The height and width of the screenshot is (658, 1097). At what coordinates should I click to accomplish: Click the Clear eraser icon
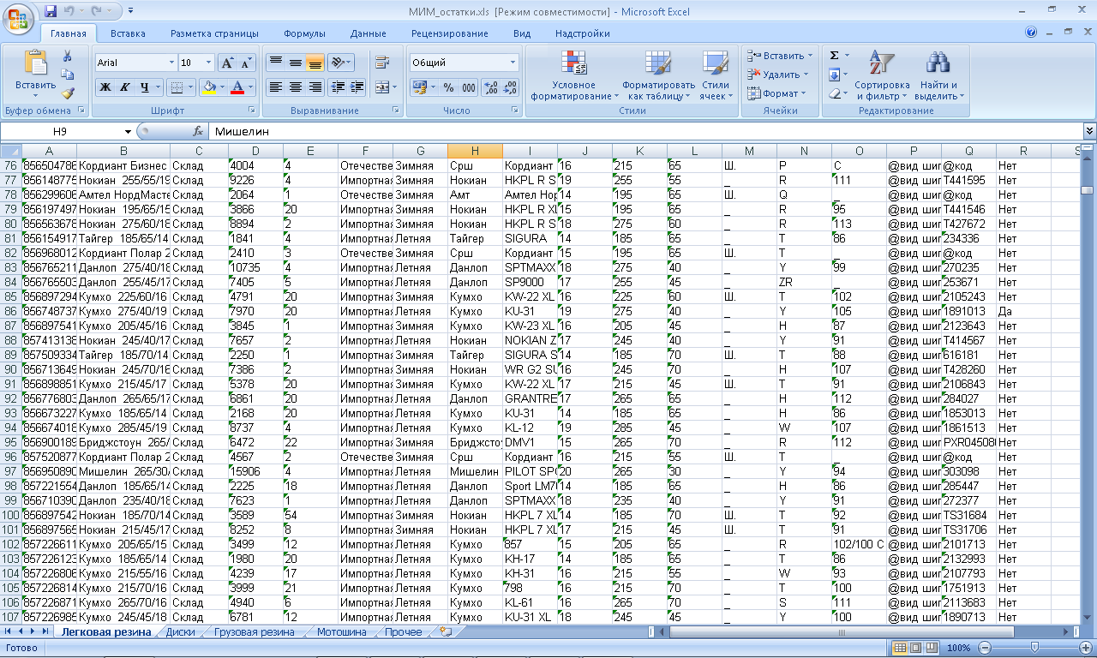834,93
